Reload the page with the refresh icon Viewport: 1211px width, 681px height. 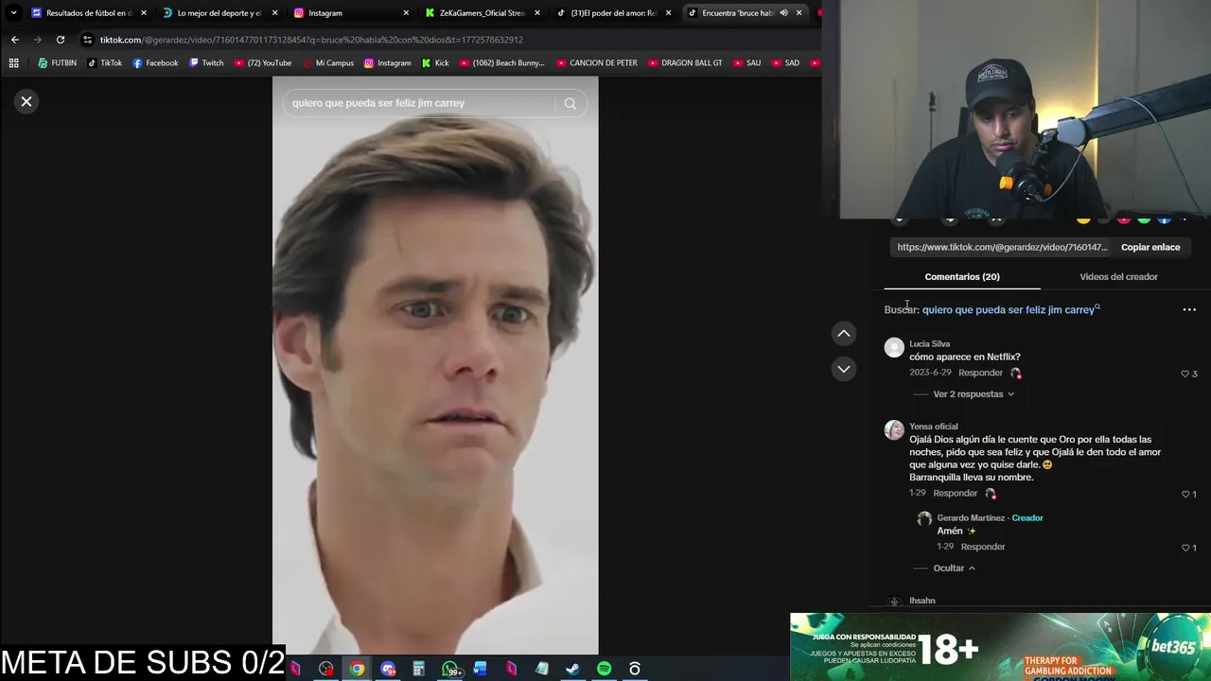tap(61, 40)
